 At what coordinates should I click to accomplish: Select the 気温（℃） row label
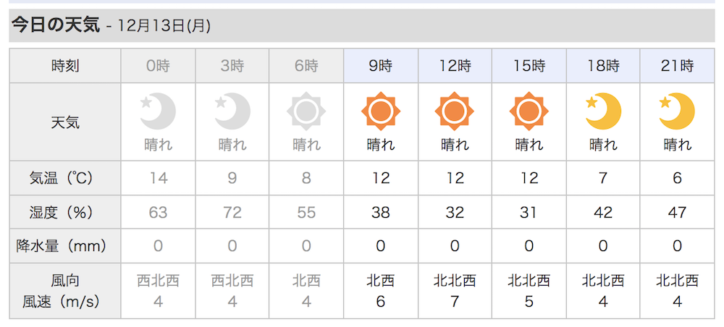click(65, 178)
